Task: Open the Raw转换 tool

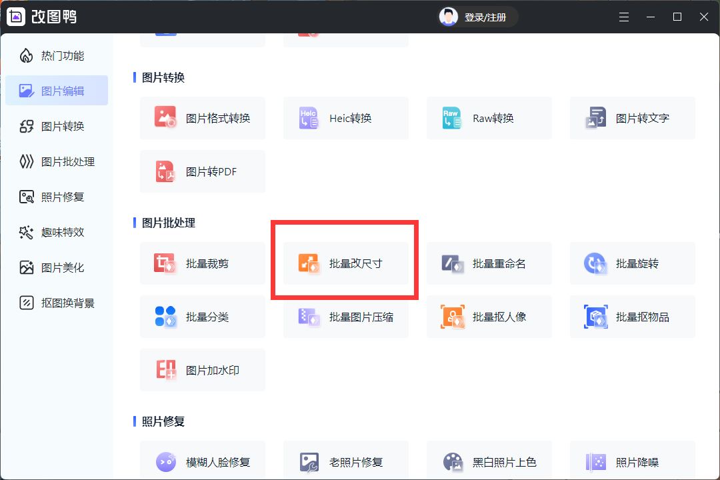Action: (x=489, y=118)
